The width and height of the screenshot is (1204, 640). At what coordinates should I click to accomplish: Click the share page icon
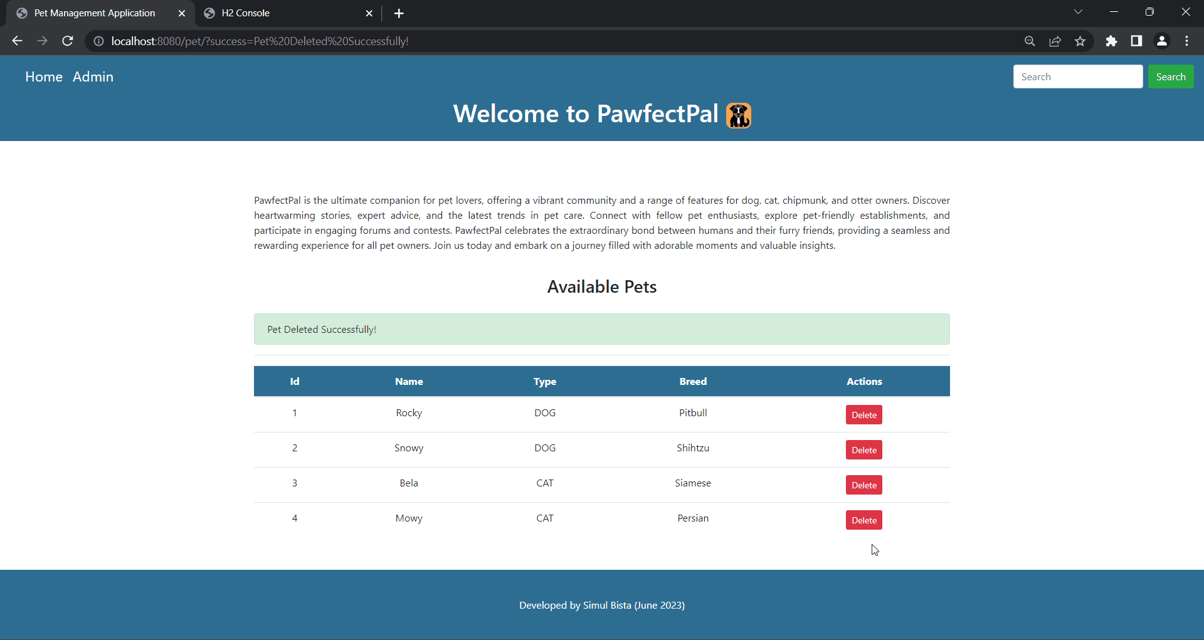pyautogui.click(x=1055, y=41)
